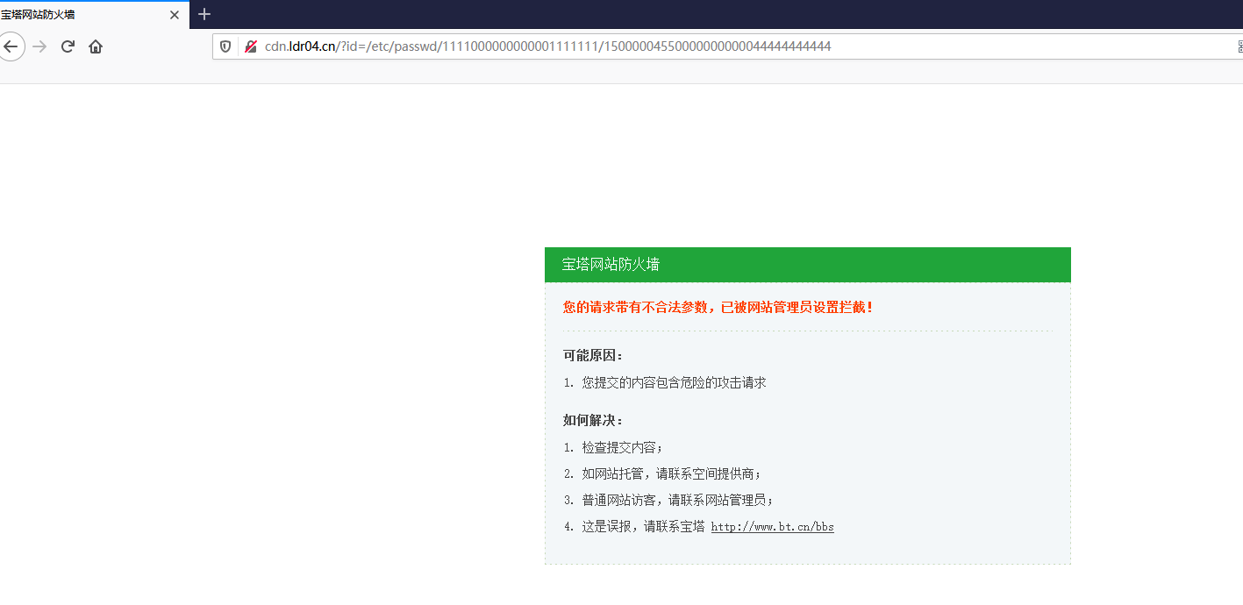This screenshot has height=605, width=1243.
Task: Click the forward navigation arrow
Action: pos(39,46)
